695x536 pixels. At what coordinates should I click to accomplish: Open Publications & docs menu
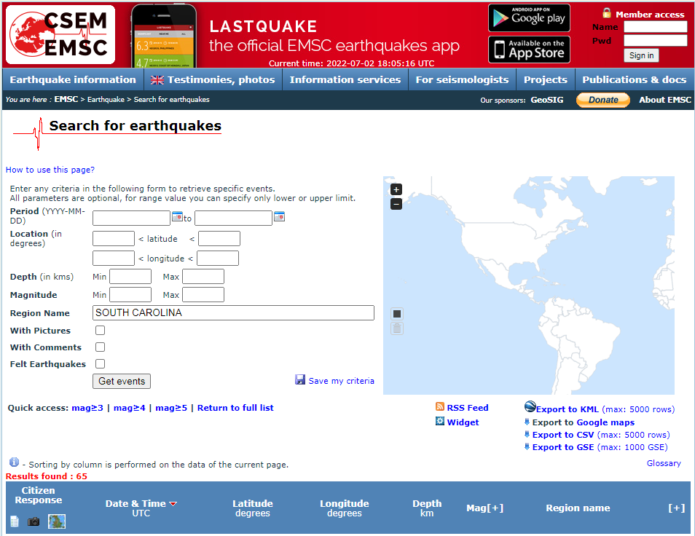pos(635,79)
